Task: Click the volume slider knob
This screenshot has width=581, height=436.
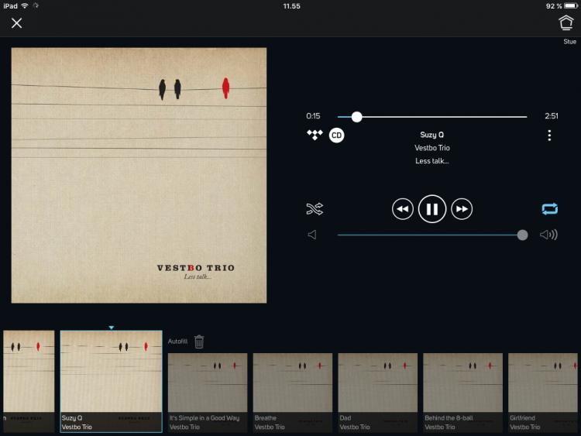Action: click(x=522, y=235)
